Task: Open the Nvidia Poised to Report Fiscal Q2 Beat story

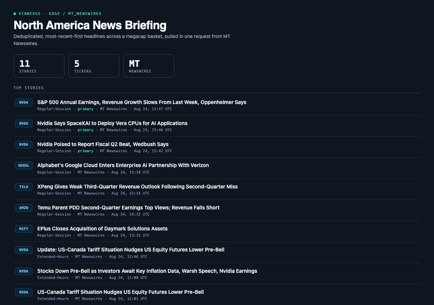Action: pos(103,144)
